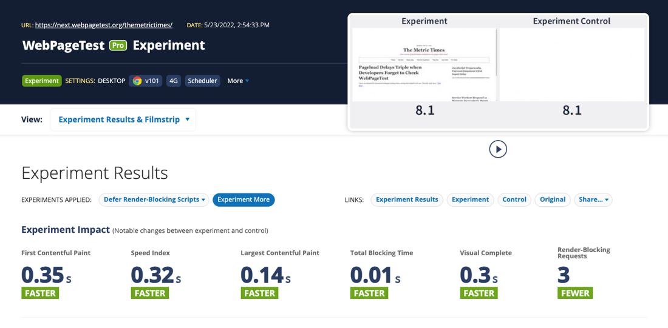
Task: Click the FASTER label under Speed Index
Action: click(150, 293)
